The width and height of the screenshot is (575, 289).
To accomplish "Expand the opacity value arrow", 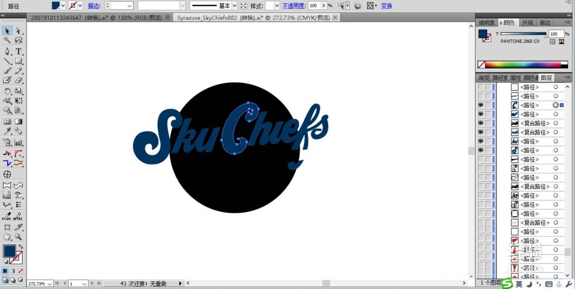I will [323, 6].
